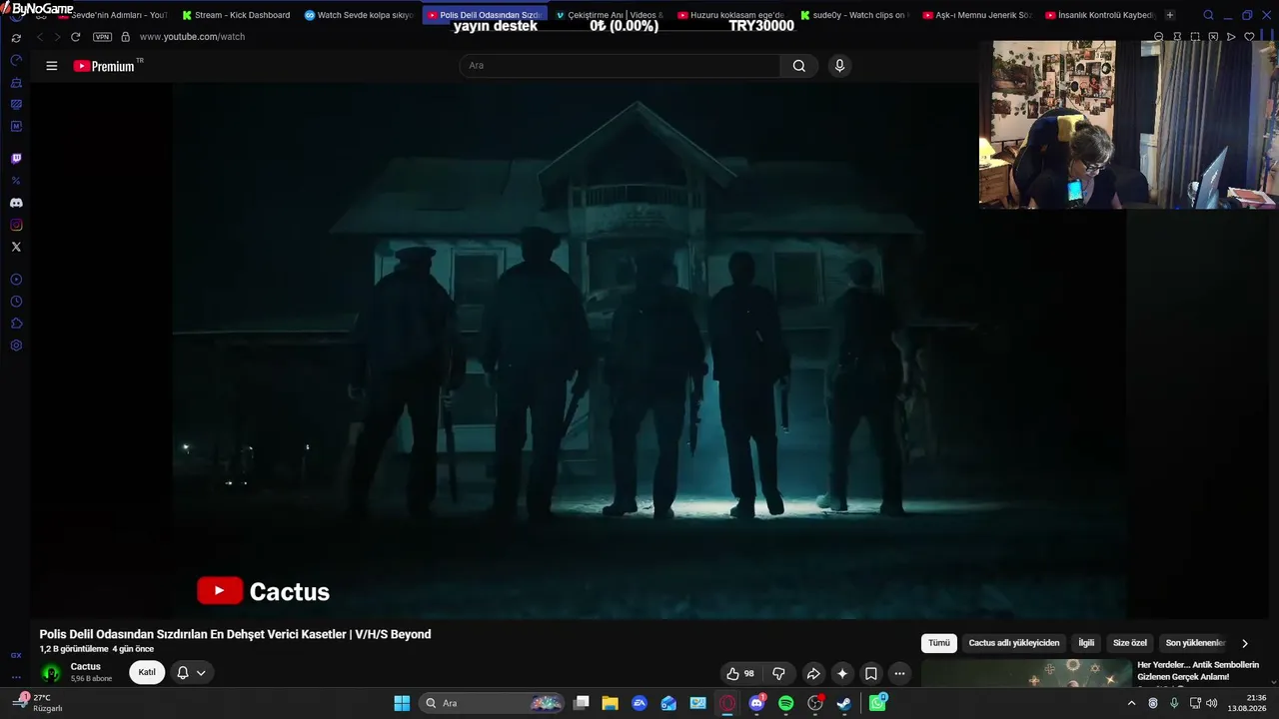Viewport: 1279px width, 719px height.
Task: Show more filter chips with right chevron
Action: 1245,643
